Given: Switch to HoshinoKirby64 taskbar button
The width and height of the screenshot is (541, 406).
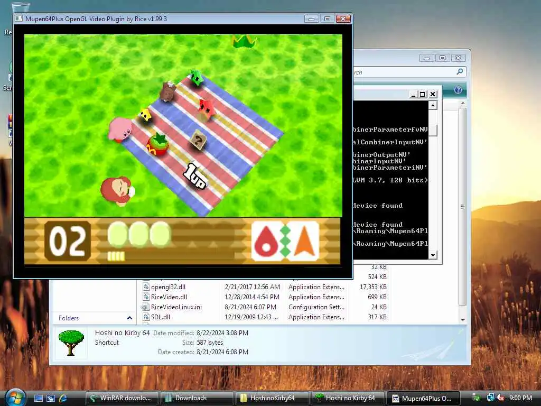Looking at the screenshot, I should [x=272, y=398].
